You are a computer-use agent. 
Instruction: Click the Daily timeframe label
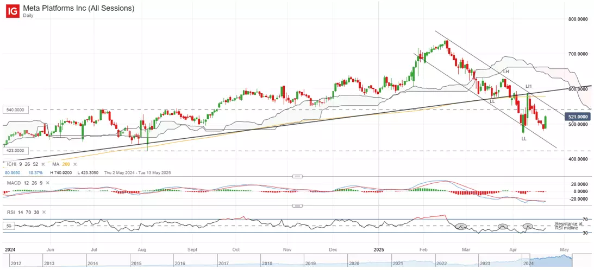point(29,15)
